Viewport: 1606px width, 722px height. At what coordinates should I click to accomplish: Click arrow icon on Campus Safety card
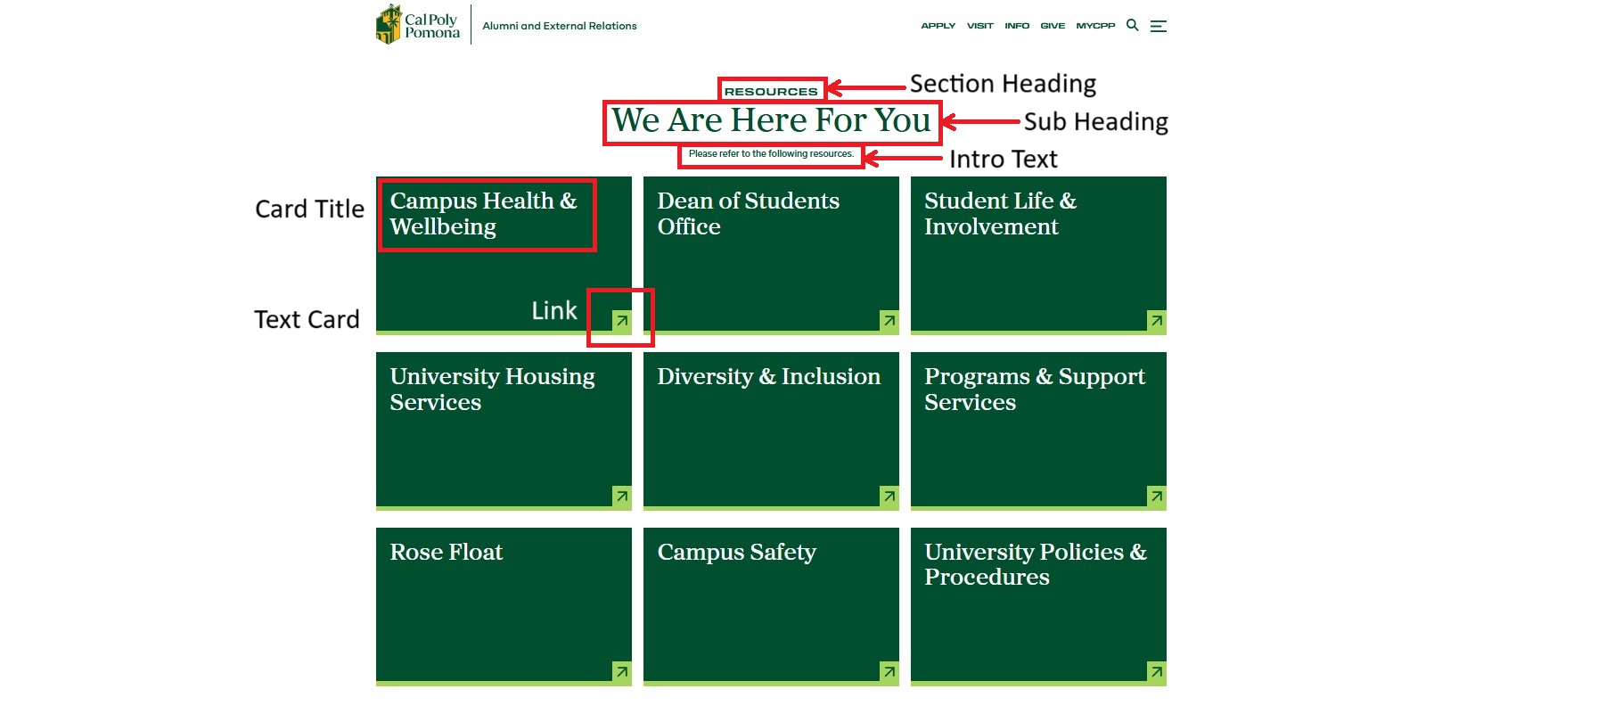pyautogui.click(x=889, y=671)
